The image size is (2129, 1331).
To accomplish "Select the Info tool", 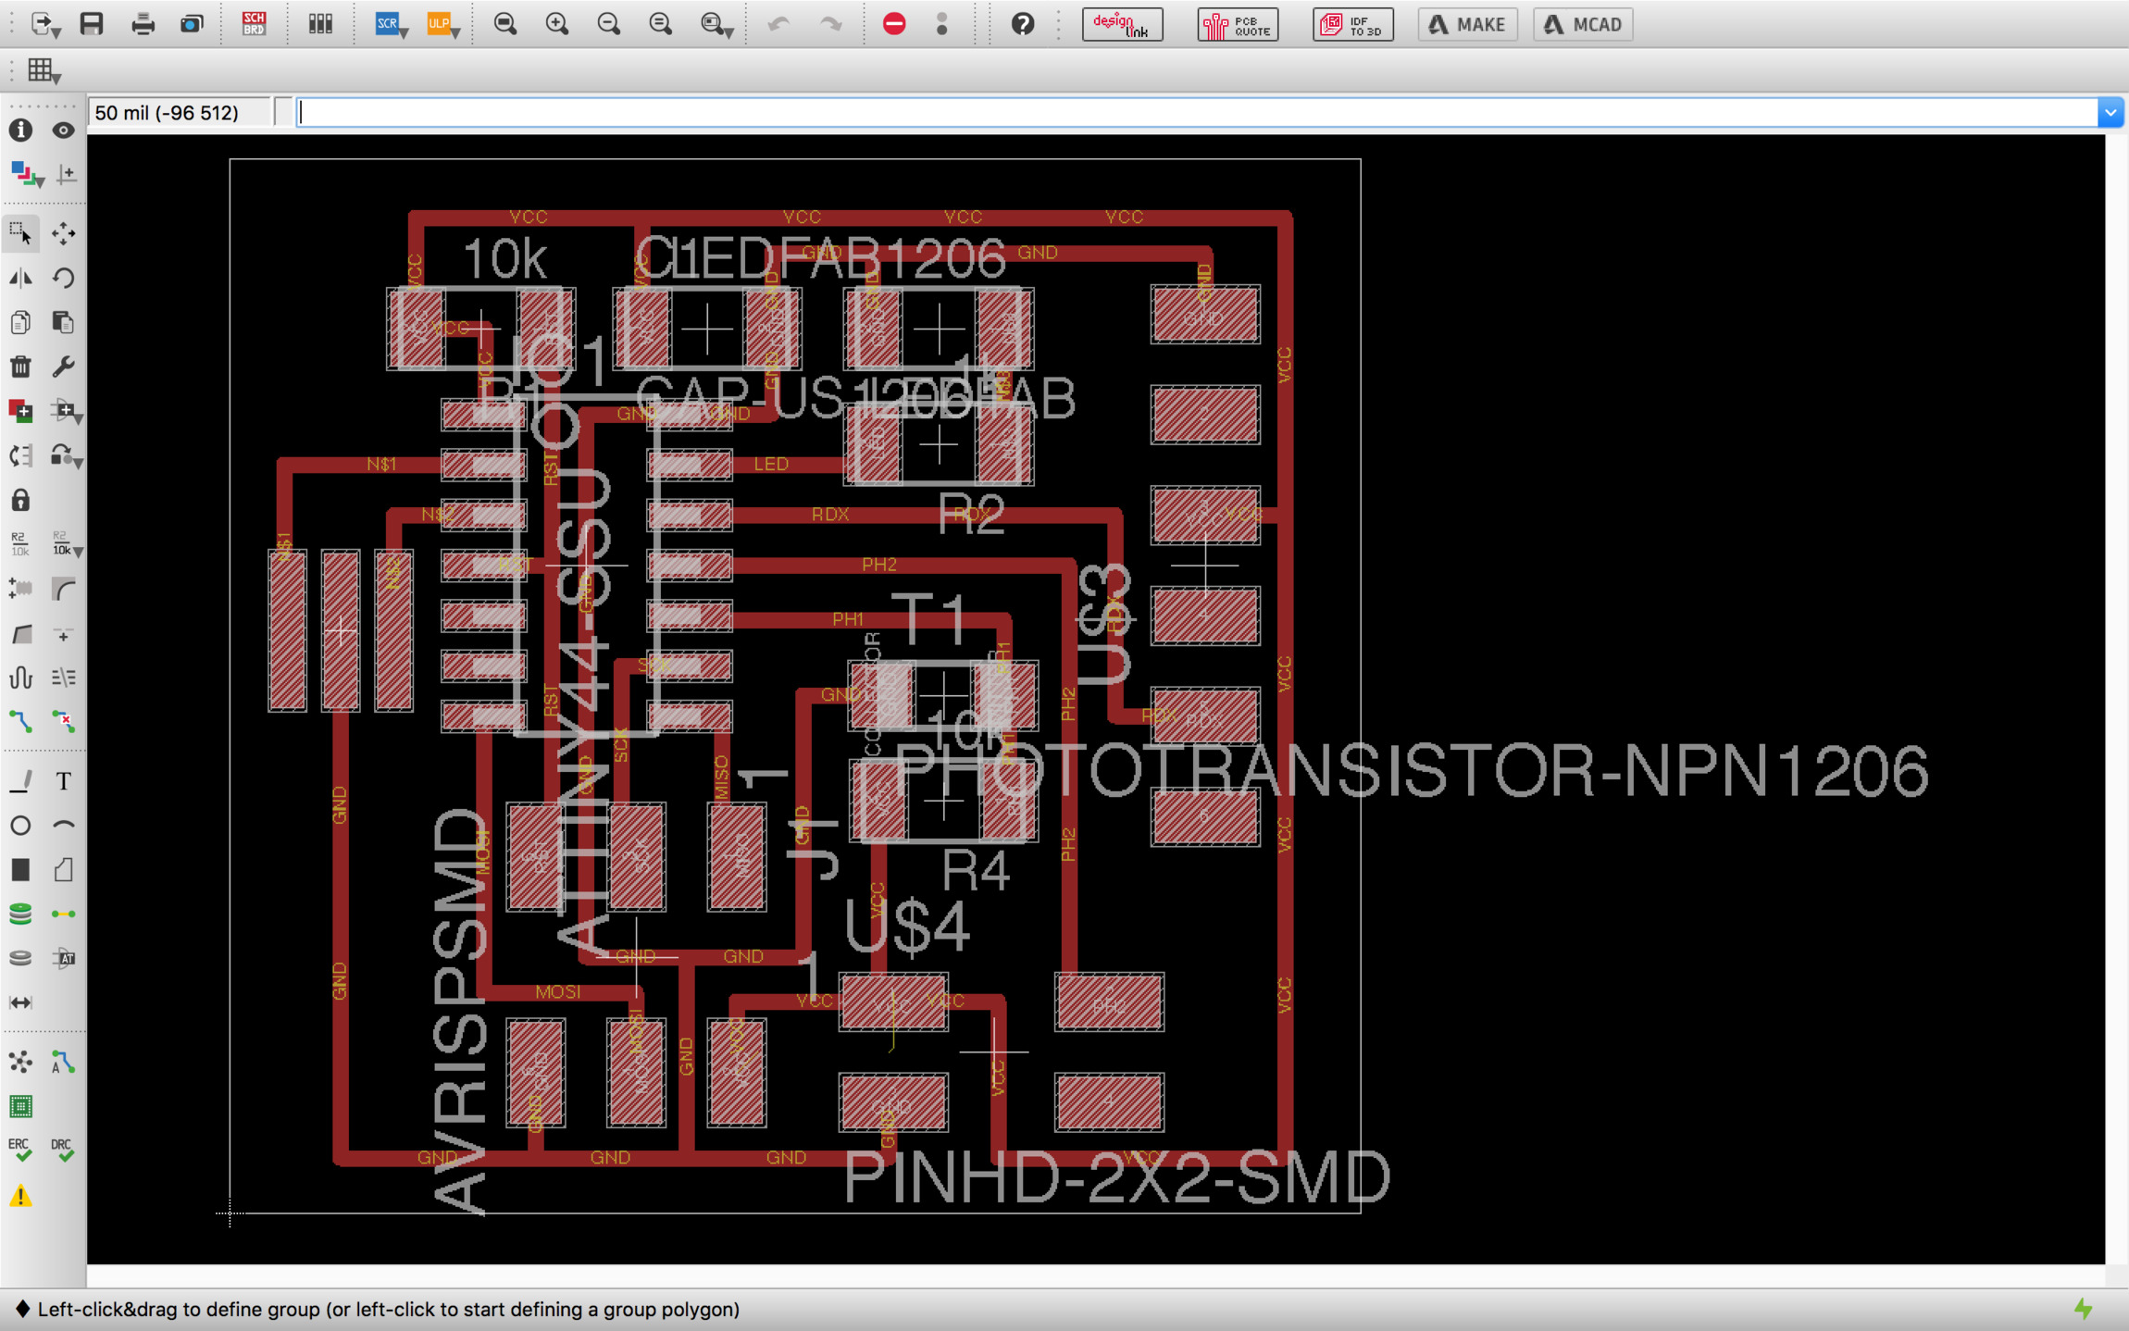I will tap(20, 131).
